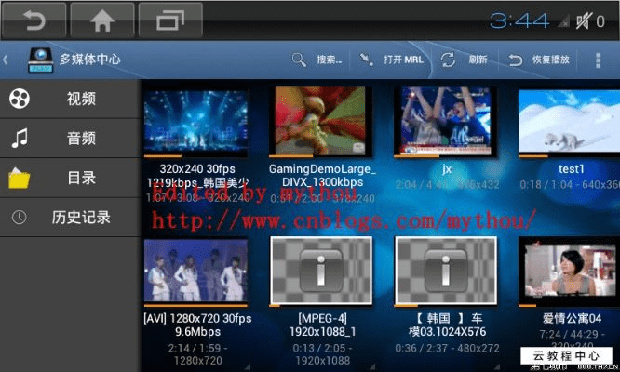The height and width of the screenshot is (372, 620).
Task: Click the '2:14 / 1:59 - 1280x720' info
Action: (x=197, y=354)
